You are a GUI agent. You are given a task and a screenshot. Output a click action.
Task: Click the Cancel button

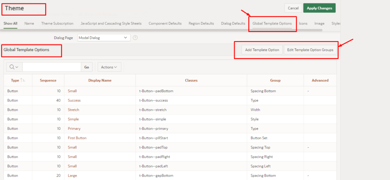click(x=293, y=8)
